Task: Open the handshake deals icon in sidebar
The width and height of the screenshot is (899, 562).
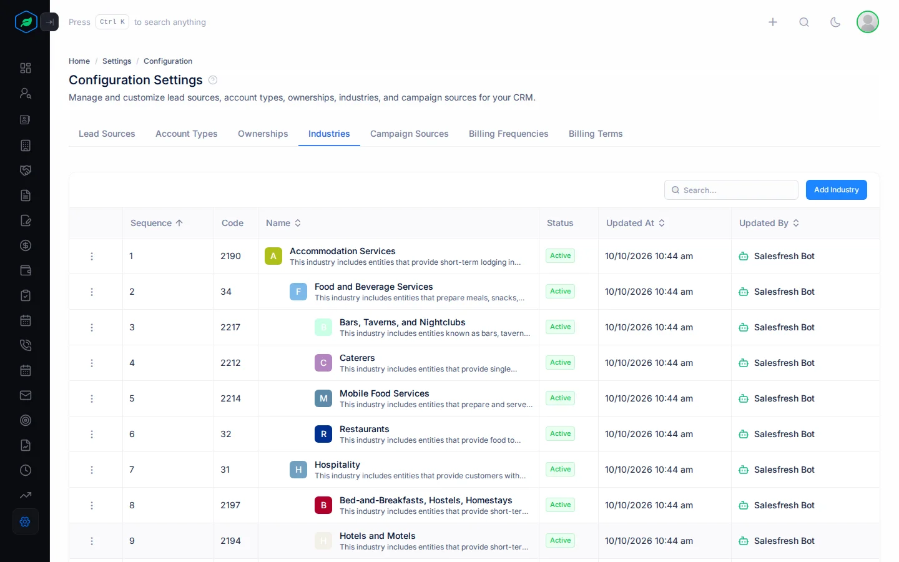Action: click(x=26, y=170)
